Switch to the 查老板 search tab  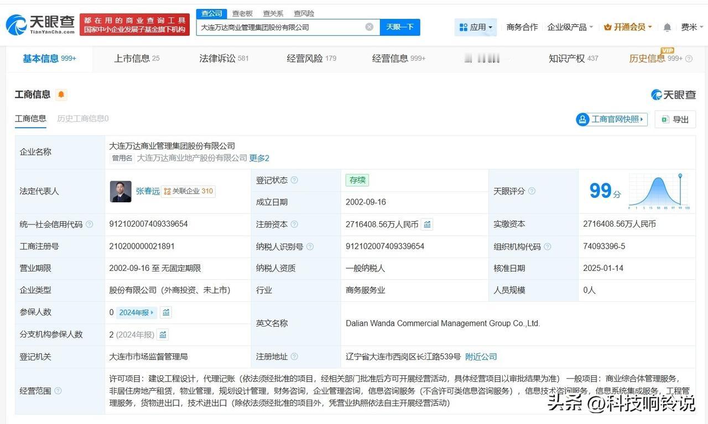click(242, 13)
